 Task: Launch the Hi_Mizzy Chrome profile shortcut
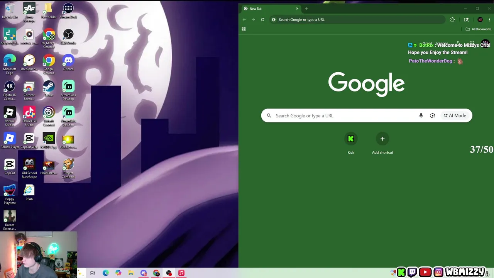[49, 39]
